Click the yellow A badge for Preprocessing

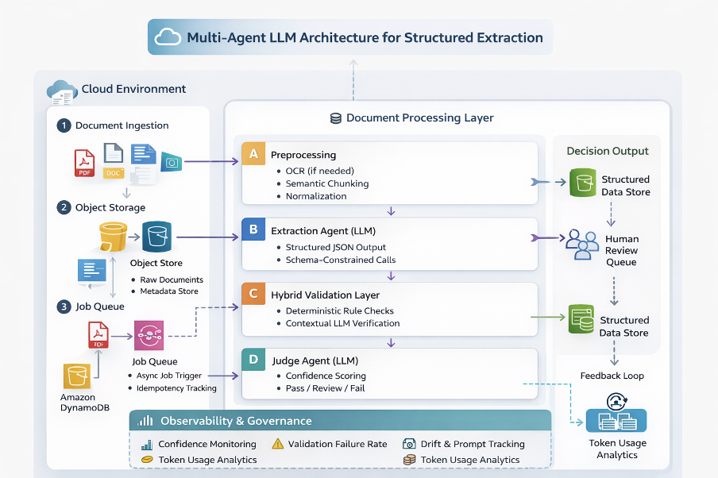click(x=253, y=154)
